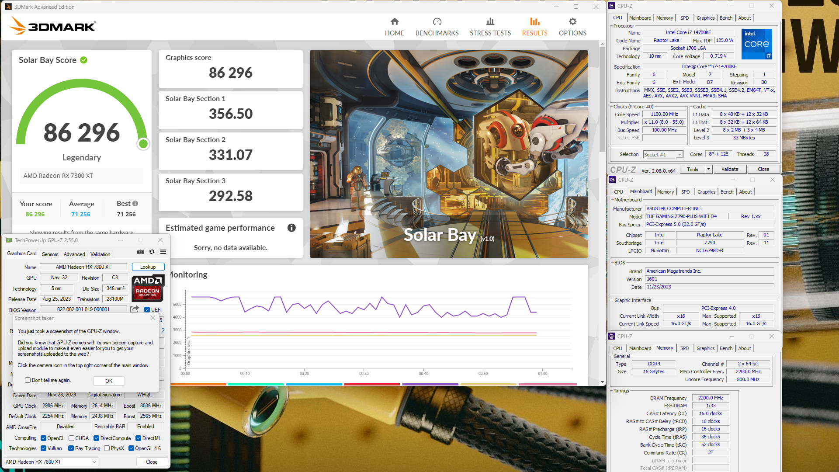
Task: Confirm the screenshot dialog with OK
Action: (109, 381)
